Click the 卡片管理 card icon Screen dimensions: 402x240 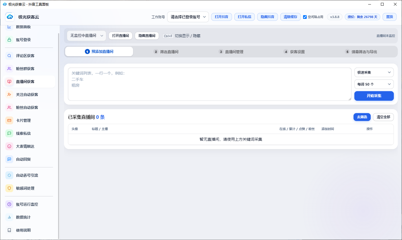click(x=9, y=120)
